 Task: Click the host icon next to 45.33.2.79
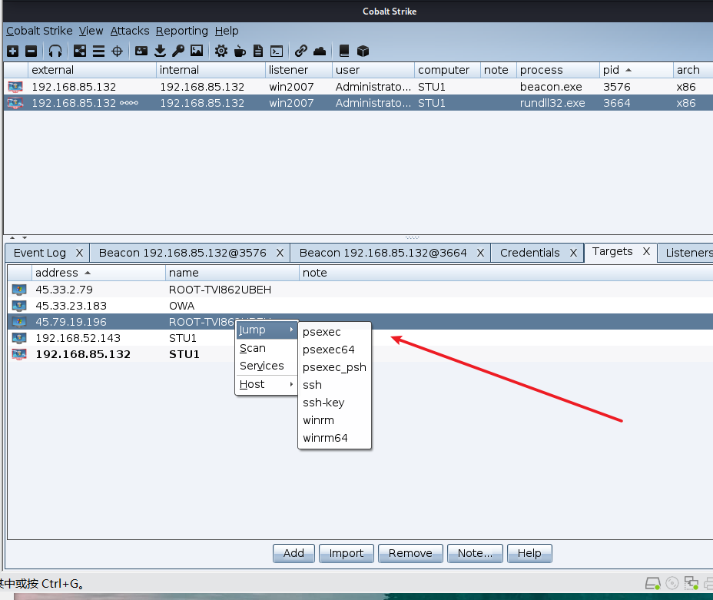(x=19, y=290)
